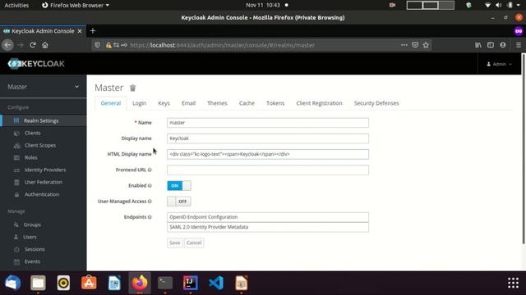Click Enabled help info icon
The image size is (526, 295).
150,186
